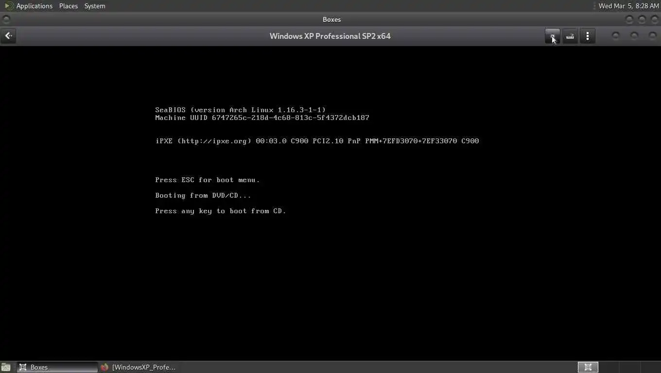Viewport: 661px width, 373px height.
Task: Minimize the Boxes window from its title bar
Action: tap(629, 19)
